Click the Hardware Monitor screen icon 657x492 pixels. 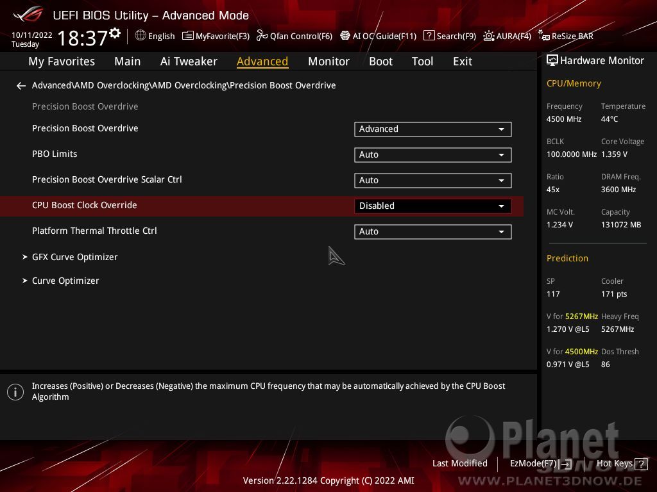point(552,61)
